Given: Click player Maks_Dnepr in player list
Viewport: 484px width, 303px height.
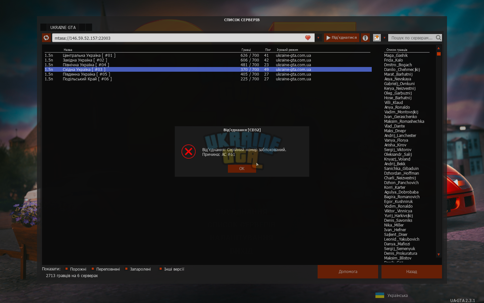Looking at the screenshot, I should point(395,131).
